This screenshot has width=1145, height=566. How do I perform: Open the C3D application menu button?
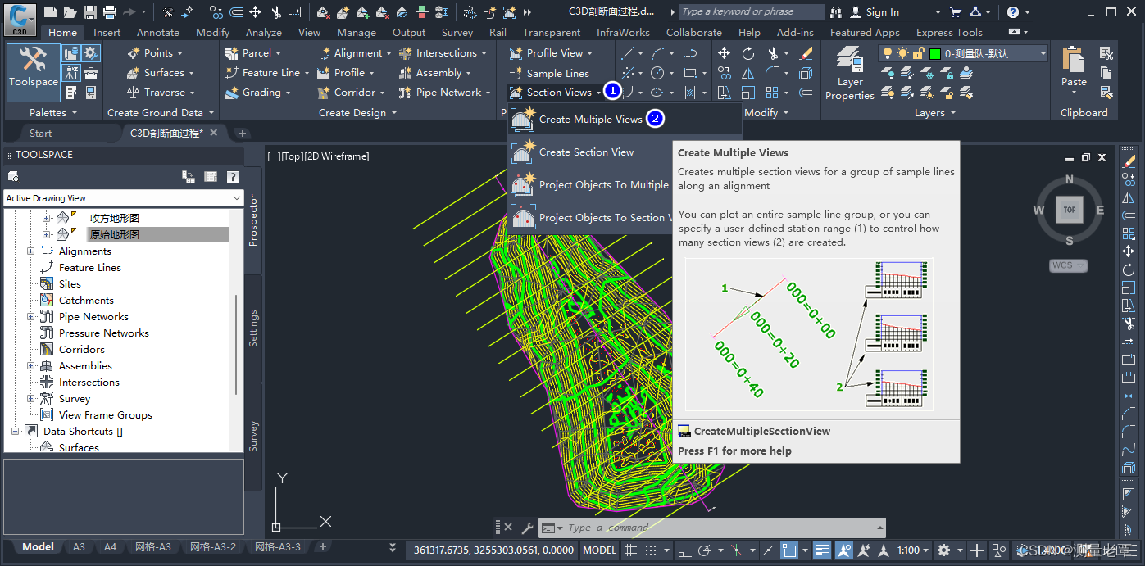[20, 18]
